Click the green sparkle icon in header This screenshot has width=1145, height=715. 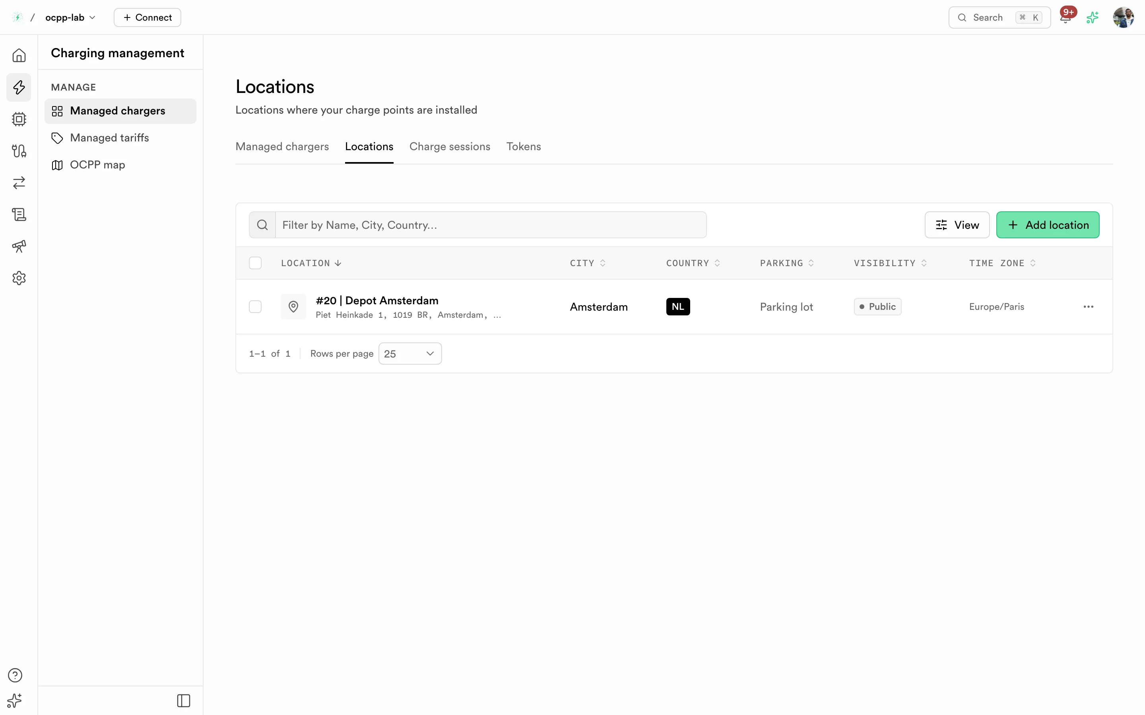click(1093, 17)
